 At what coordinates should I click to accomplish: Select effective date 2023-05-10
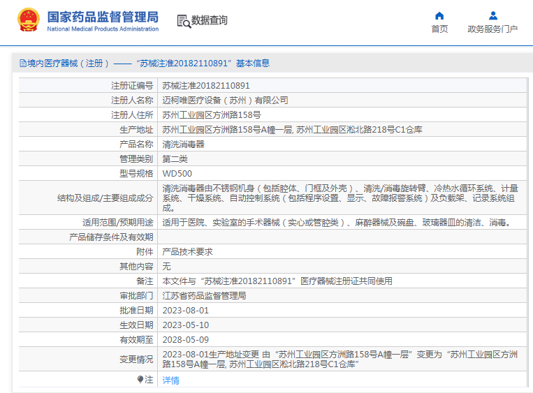186,325
